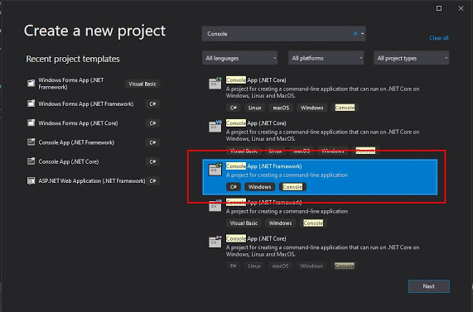Click the C# tag on the first Console template
The width and height of the screenshot is (473, 312).
(233, 108)
